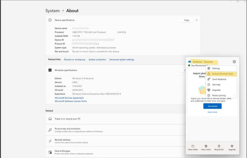The image size is (247, 158).
Task: Open Advanced system settings link
Action: point(122,59)
